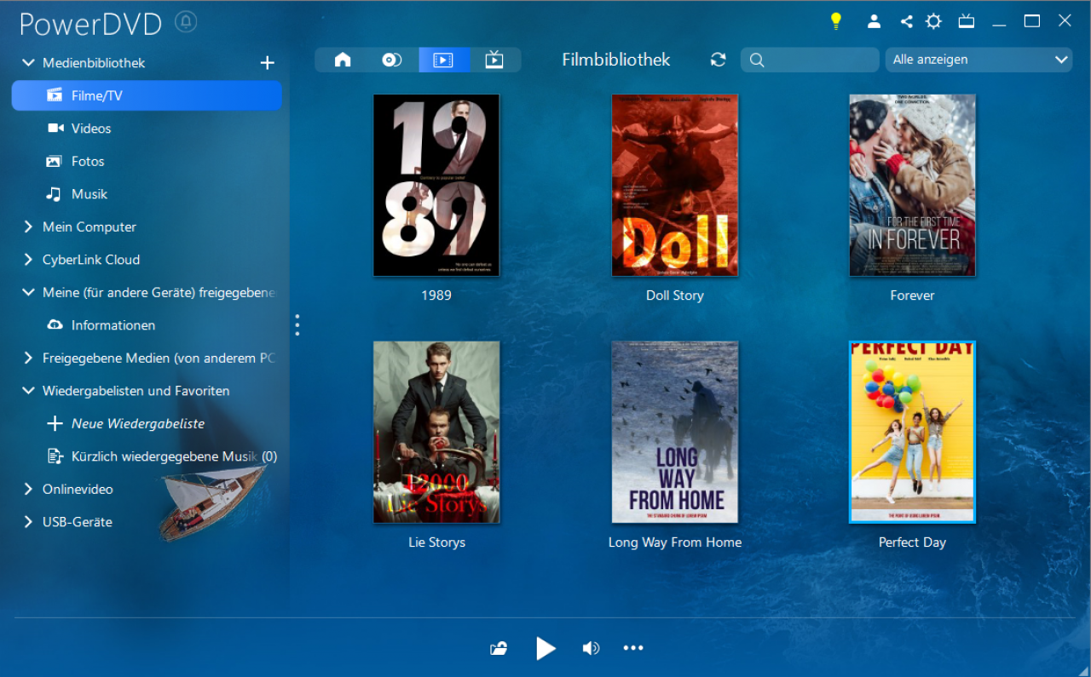Switch to TV mode icon

coord(967,21)
